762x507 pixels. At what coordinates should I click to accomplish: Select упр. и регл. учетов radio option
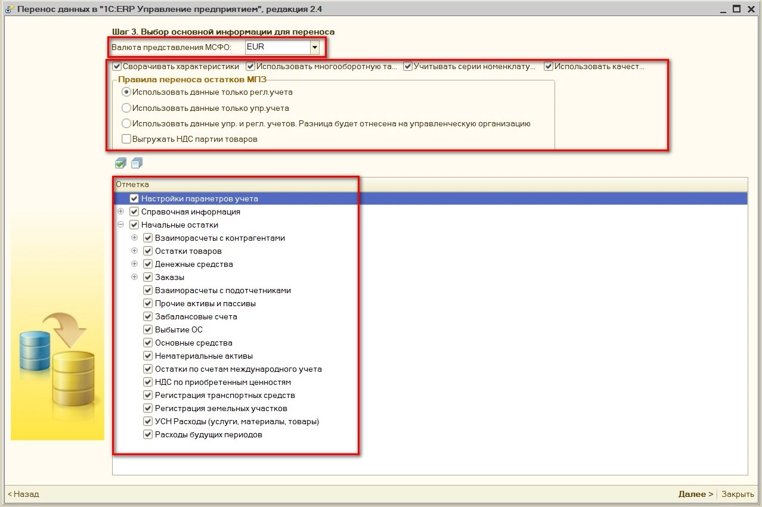coord(126,124)
